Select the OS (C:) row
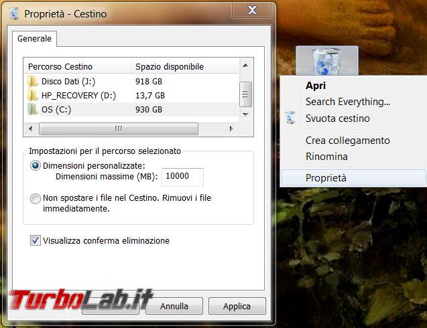The height and width of the screenshot is (328, 427). click(132, 109)
